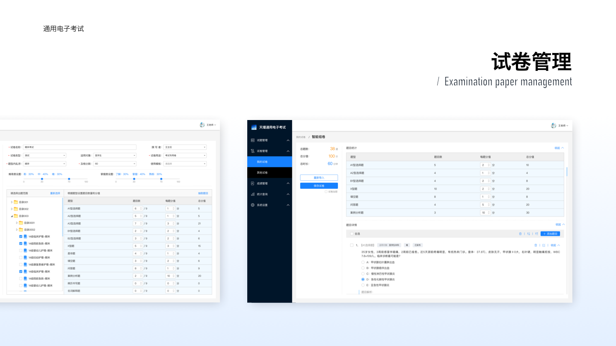Open the 及格分数 dropdown
The width and height of the screenshot is (616, 346).
click(x=115, y=164)
